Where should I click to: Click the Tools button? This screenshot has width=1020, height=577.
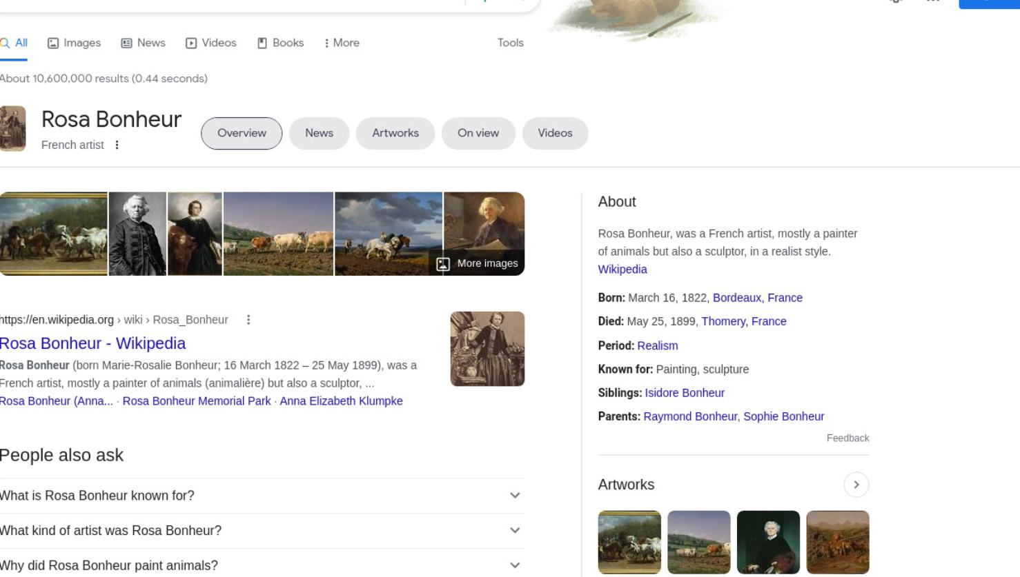click(x=510, y=43)
